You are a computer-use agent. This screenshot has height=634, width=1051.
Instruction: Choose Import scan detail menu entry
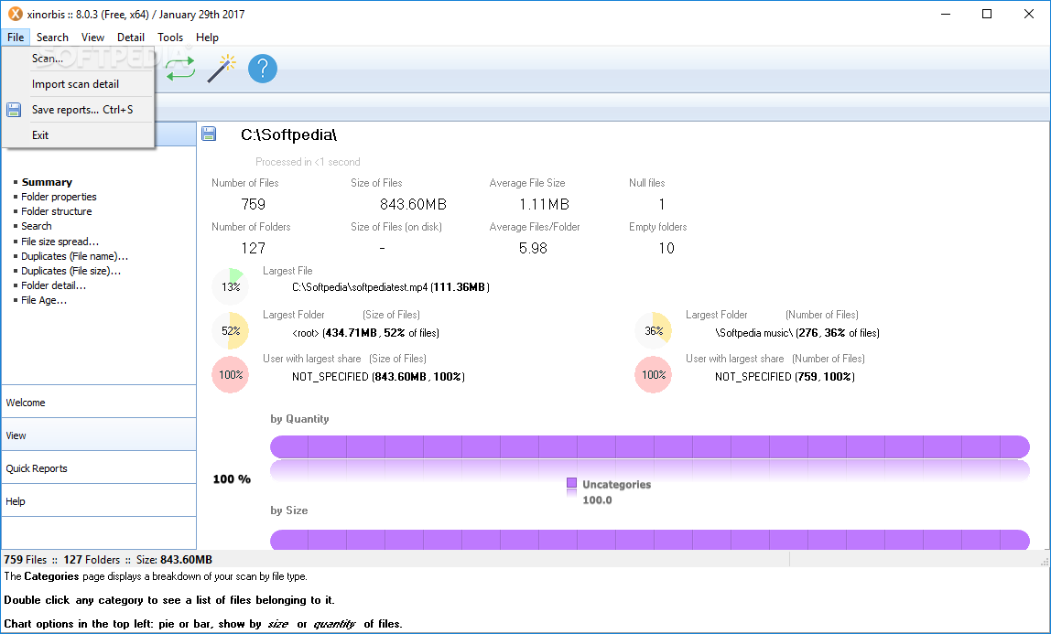79,84
